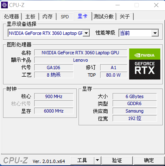Click the Samsung vendor value

point(134,111)
